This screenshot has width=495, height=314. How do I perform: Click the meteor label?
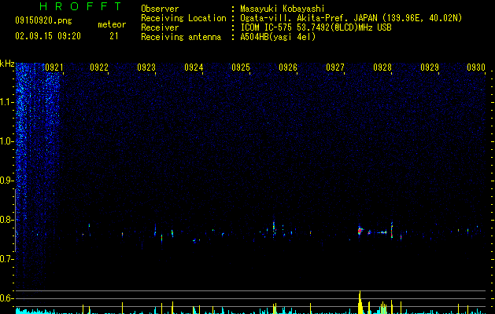[112, 24]
